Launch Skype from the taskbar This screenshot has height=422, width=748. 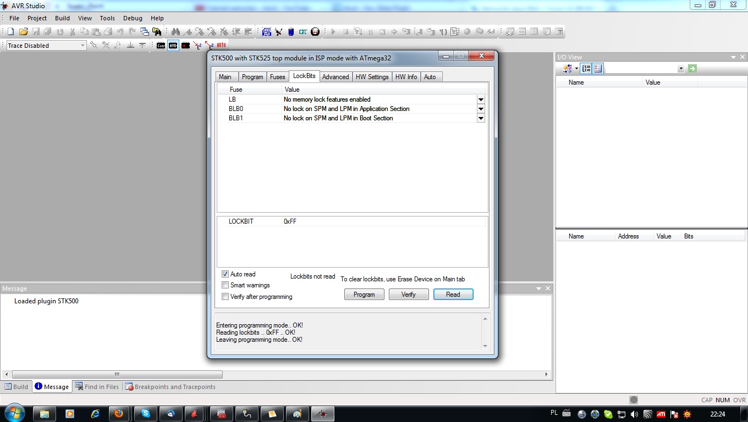point(146,414)
